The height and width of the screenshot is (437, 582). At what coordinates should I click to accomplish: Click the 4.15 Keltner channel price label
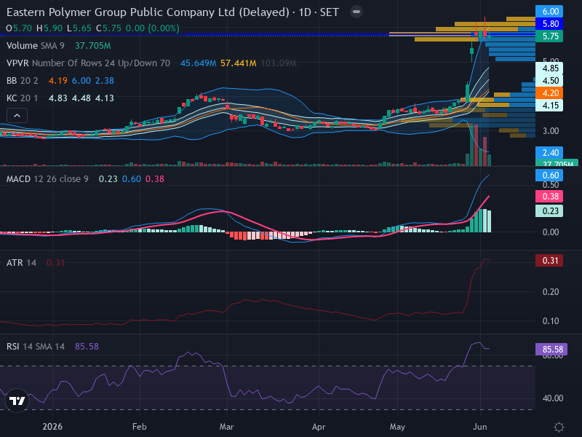549,106
